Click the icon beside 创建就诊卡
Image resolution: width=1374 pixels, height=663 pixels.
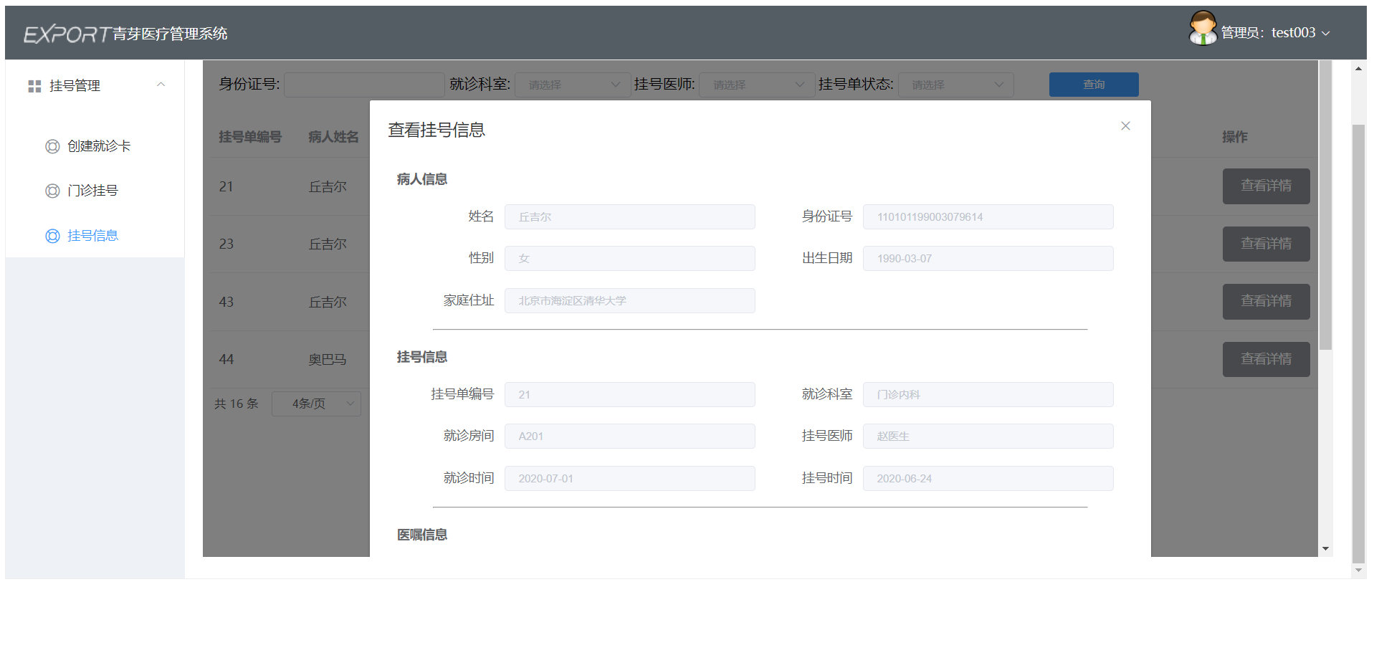52,146
